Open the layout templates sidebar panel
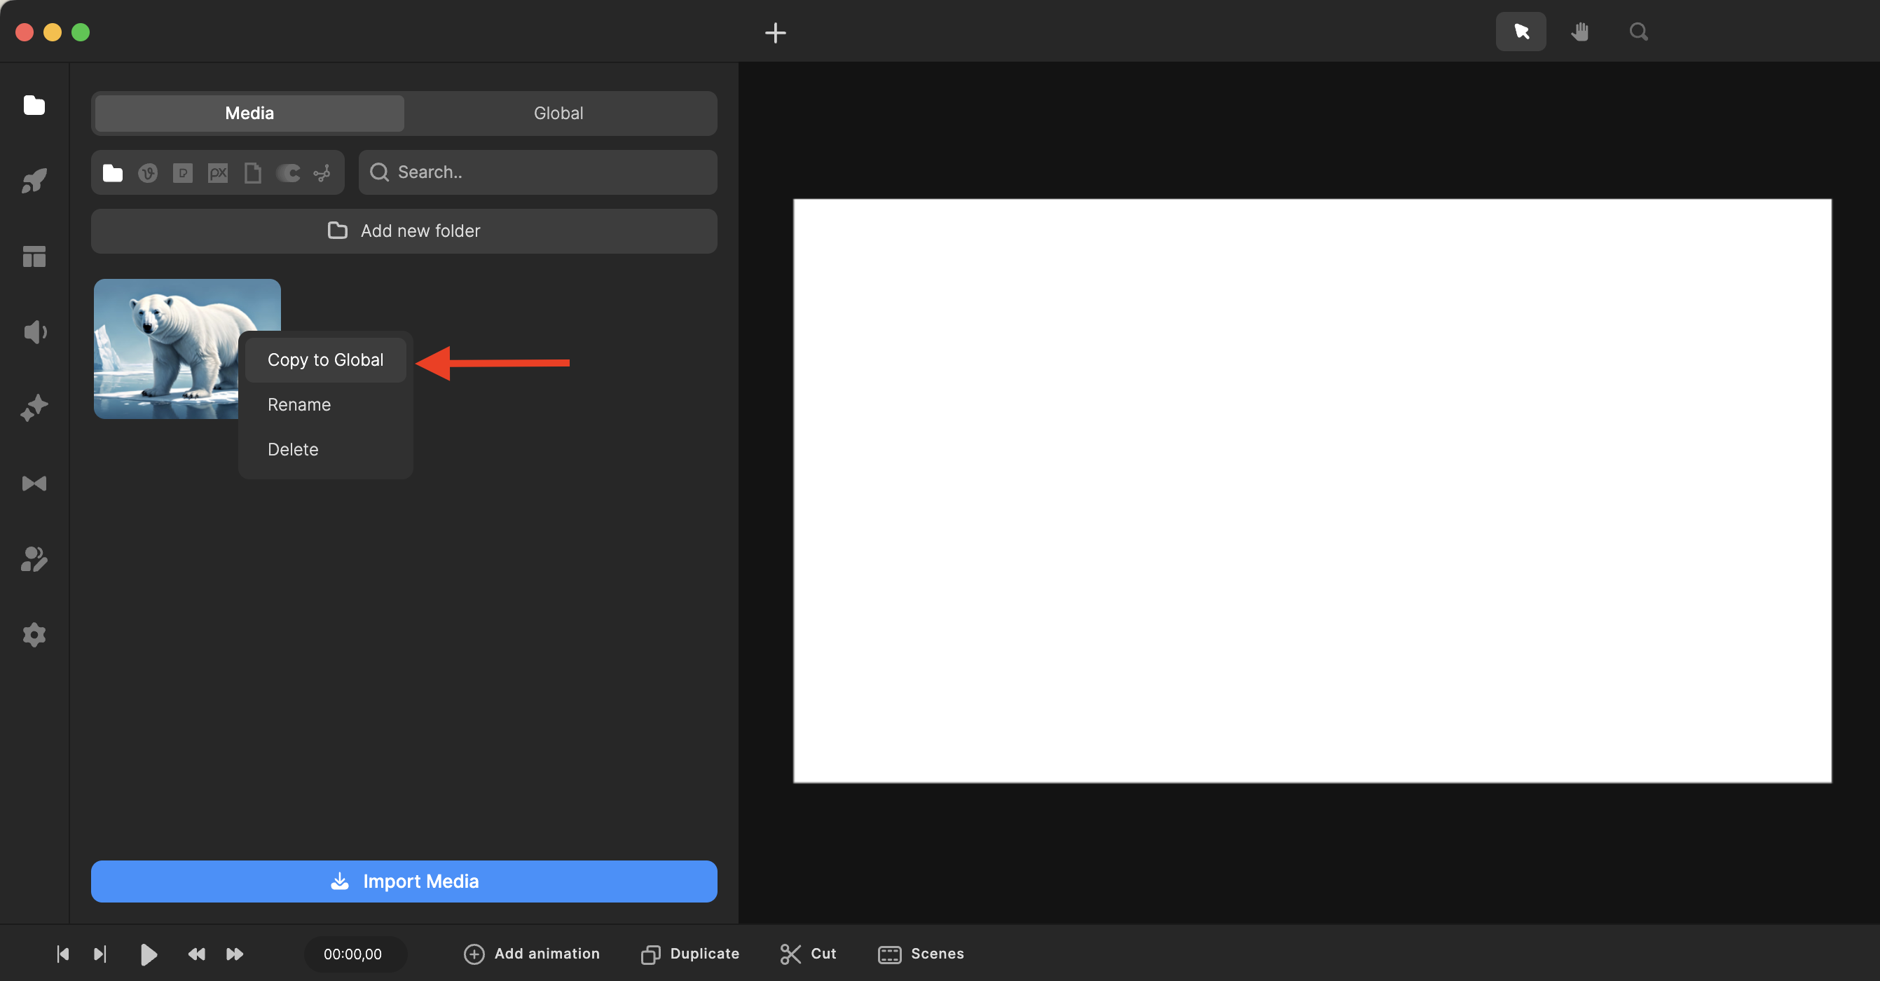This screenshot has width=1880, height=981. [x=34, y=256]
